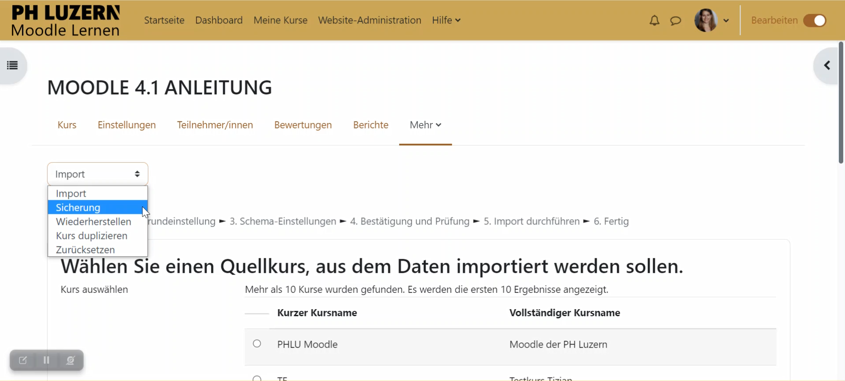
Task: Click the user profile avatar
Action: pos(706,20)
